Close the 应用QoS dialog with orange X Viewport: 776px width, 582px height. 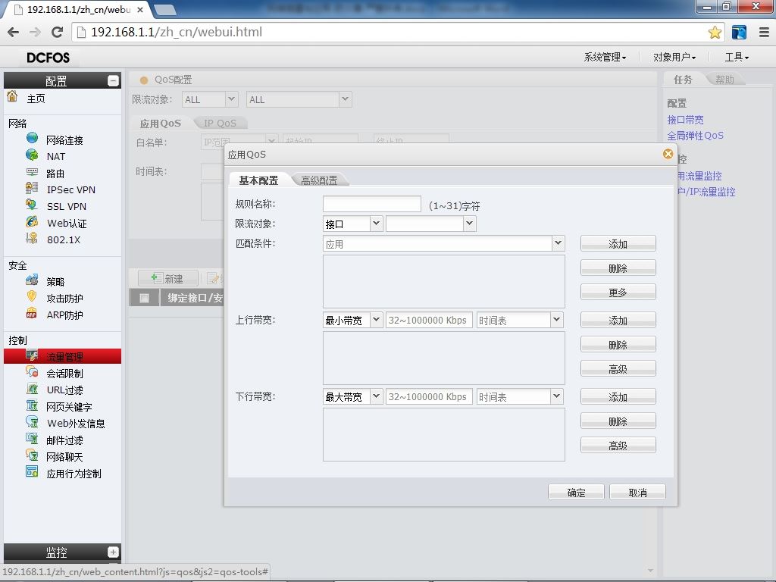(668, 154)
